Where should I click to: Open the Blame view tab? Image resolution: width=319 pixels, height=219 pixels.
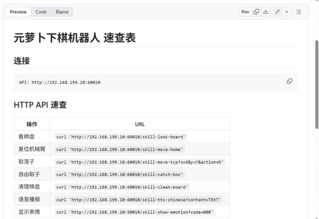(x=62, y=12)
